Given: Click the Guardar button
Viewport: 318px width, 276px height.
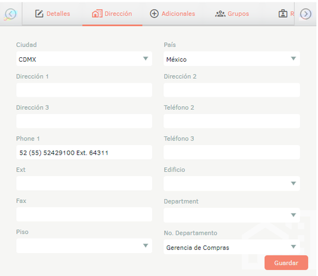Looking at the screenshot, I should pos(286,263).
